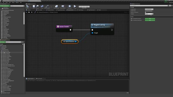Expand the EventGraph tree in My Blueprint

click(1, 46)
